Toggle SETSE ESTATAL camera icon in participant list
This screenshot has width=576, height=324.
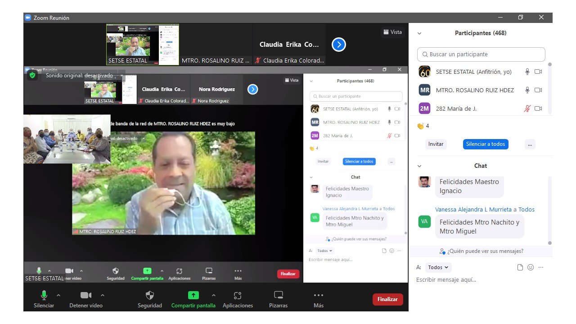538,72
